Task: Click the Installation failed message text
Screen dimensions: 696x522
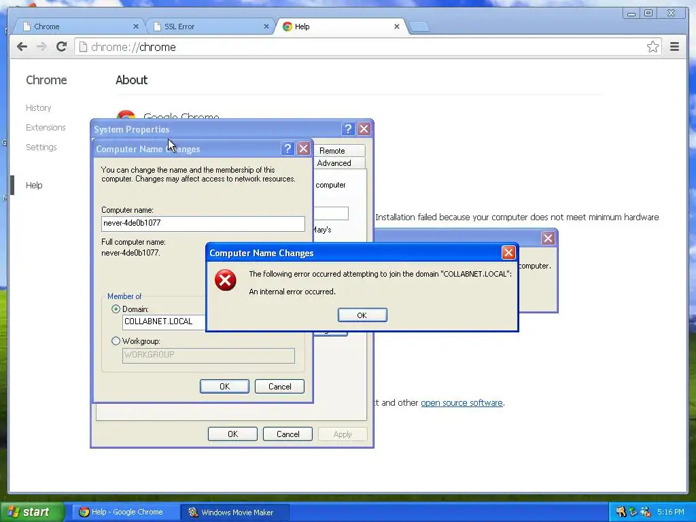Action: pyautogui.click(x=517, y=217)
